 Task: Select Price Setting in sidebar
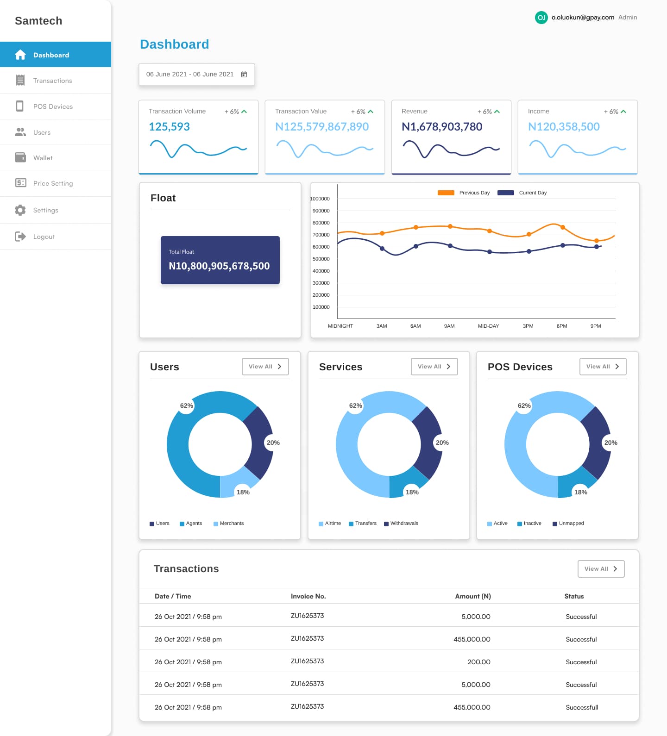(56, 183)
